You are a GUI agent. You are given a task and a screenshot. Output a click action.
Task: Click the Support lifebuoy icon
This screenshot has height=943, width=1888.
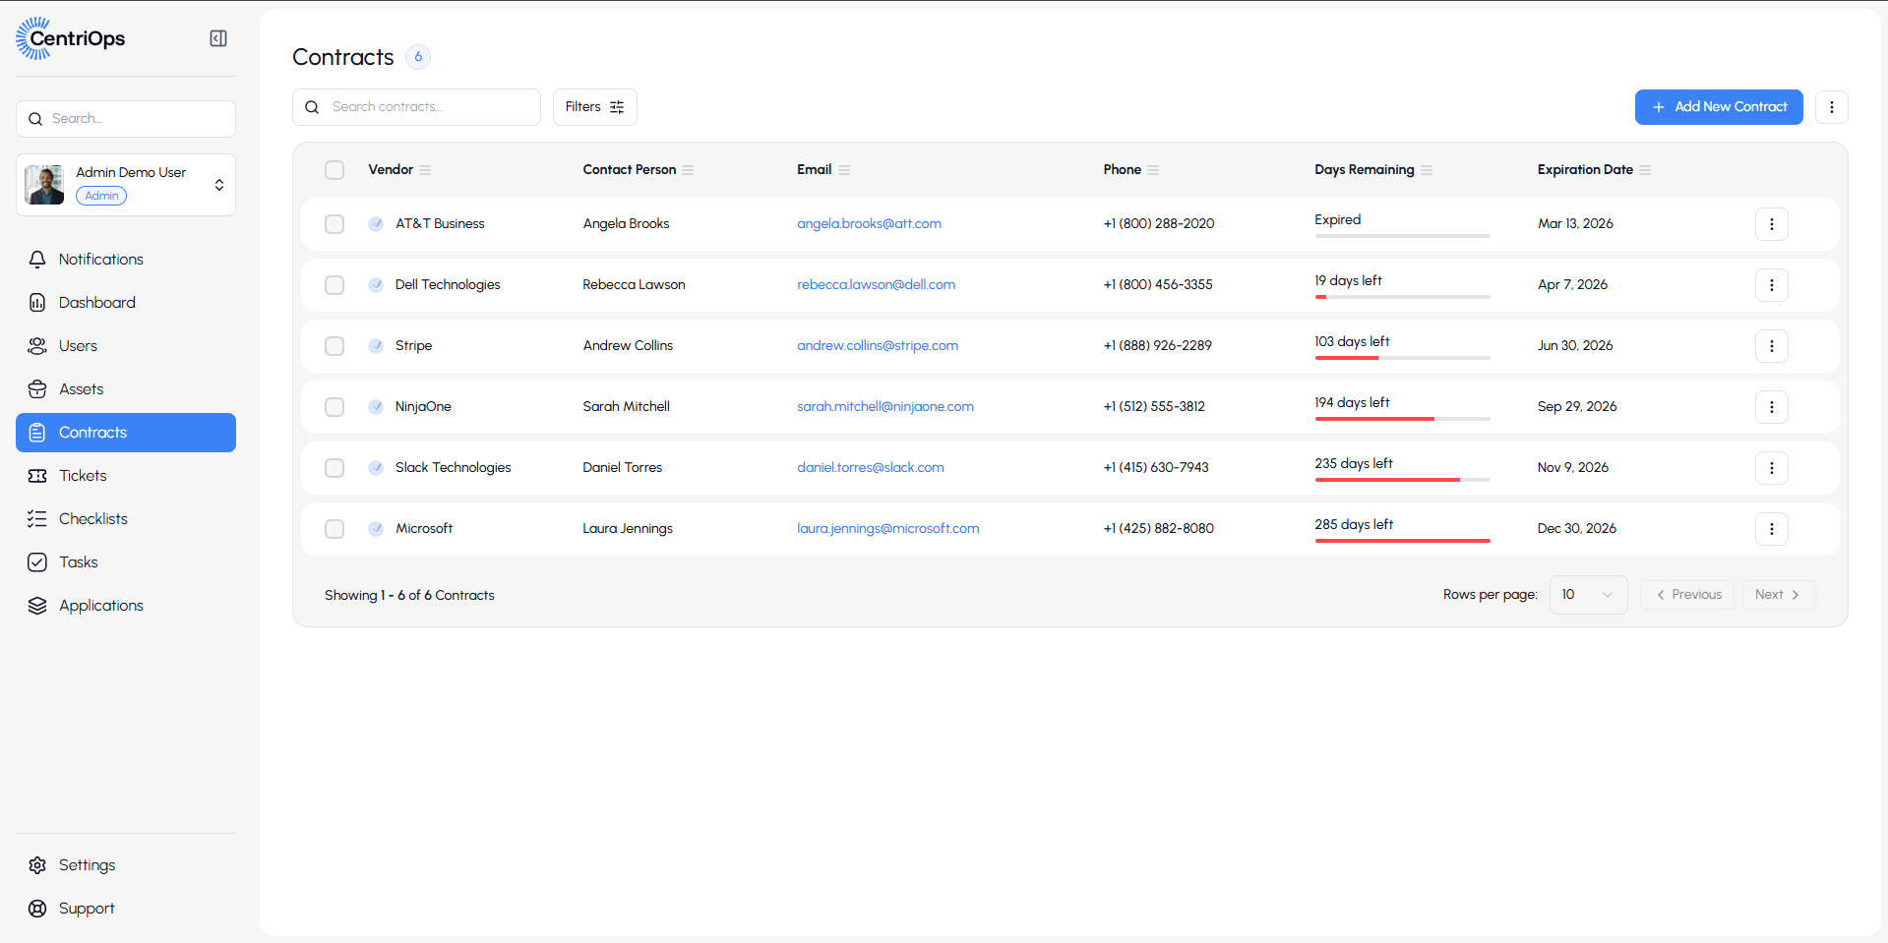tap(37, 909)
